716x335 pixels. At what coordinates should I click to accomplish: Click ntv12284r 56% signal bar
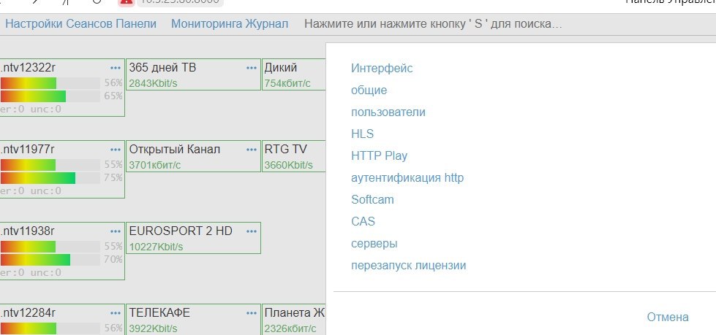[50, 328]
